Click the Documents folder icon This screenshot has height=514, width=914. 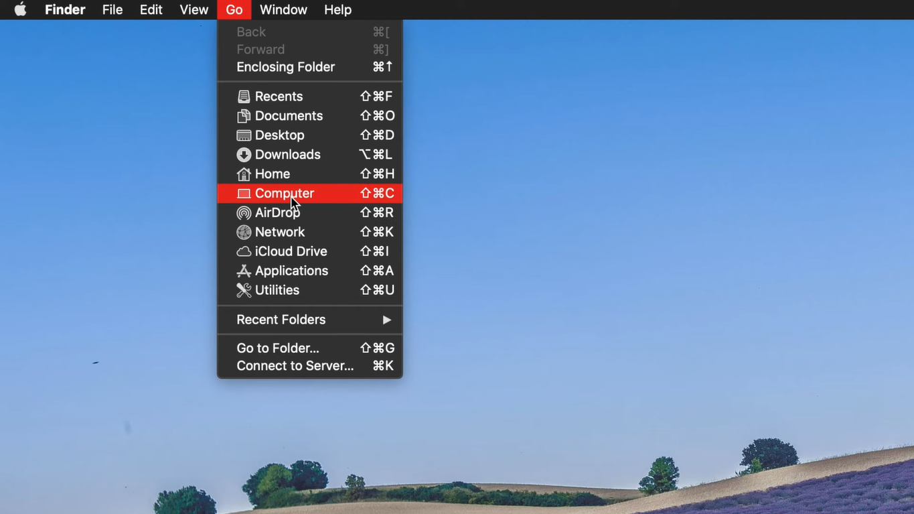tap(244, 115)
